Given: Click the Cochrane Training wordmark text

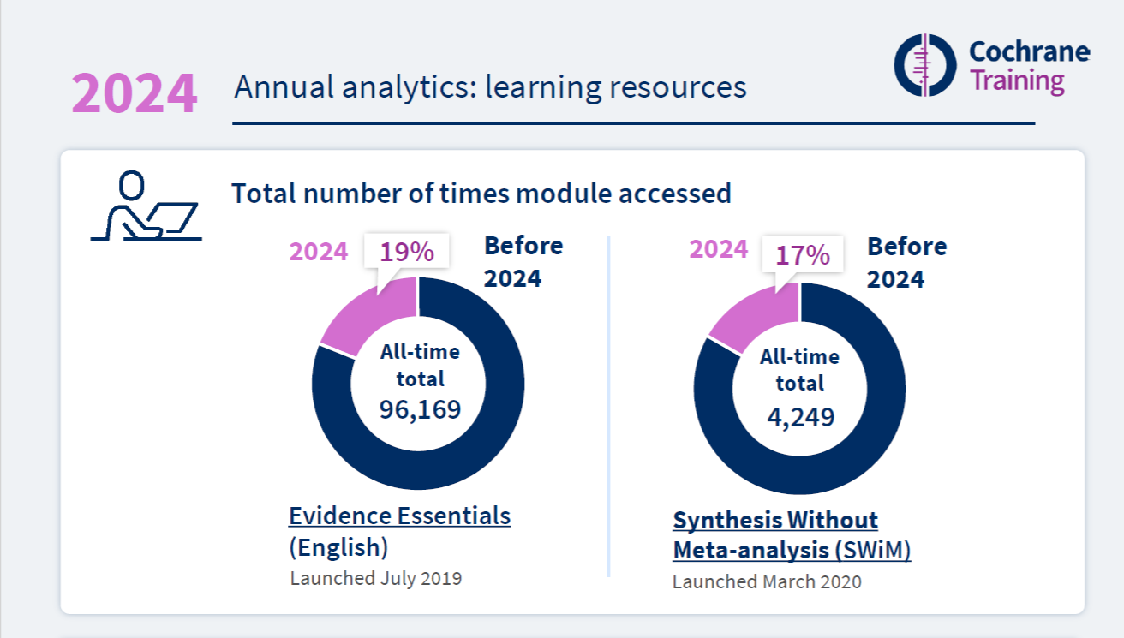Looking at the screenshot, I should point(1029,66).
